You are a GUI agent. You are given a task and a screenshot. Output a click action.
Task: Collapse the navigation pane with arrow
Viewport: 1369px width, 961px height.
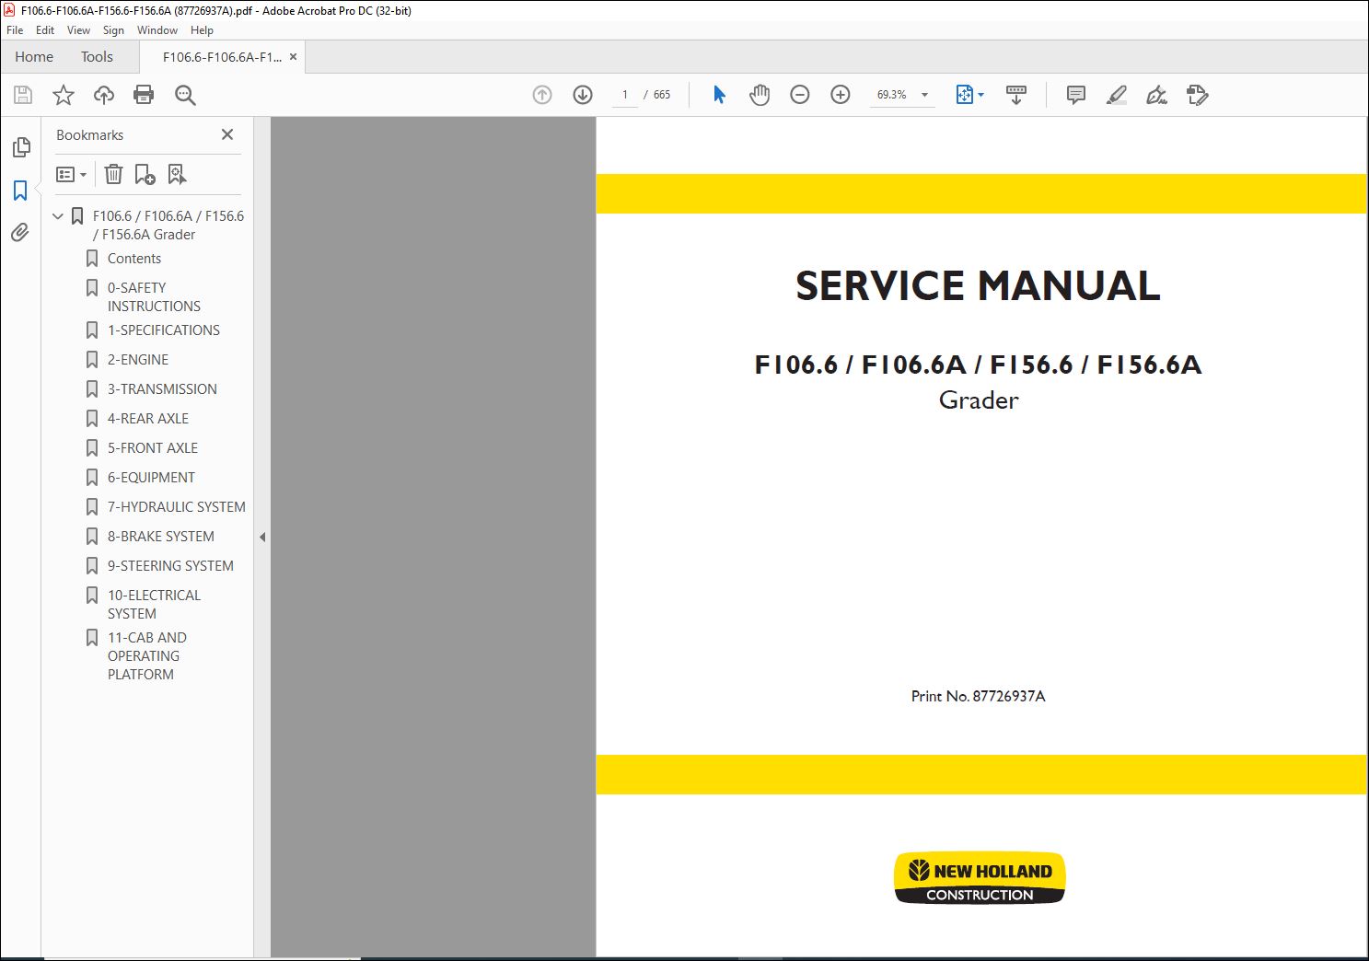click(x=262, y=537)
